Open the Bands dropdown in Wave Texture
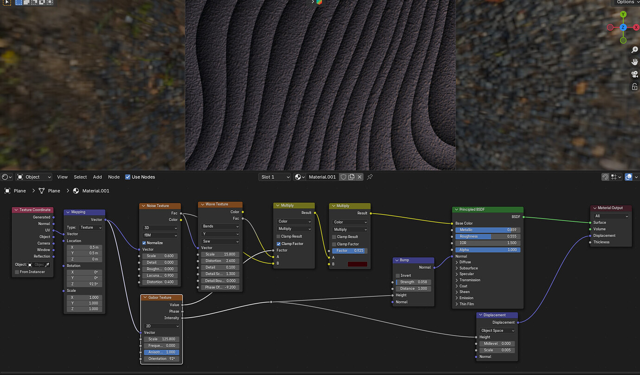The width and height of the screenshot is (640, 375). [x=220, y=226]
